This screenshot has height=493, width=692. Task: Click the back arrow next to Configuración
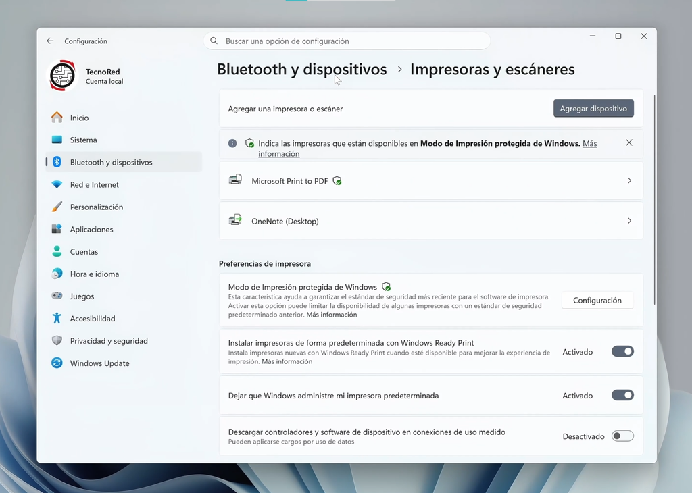coord(50,41)
